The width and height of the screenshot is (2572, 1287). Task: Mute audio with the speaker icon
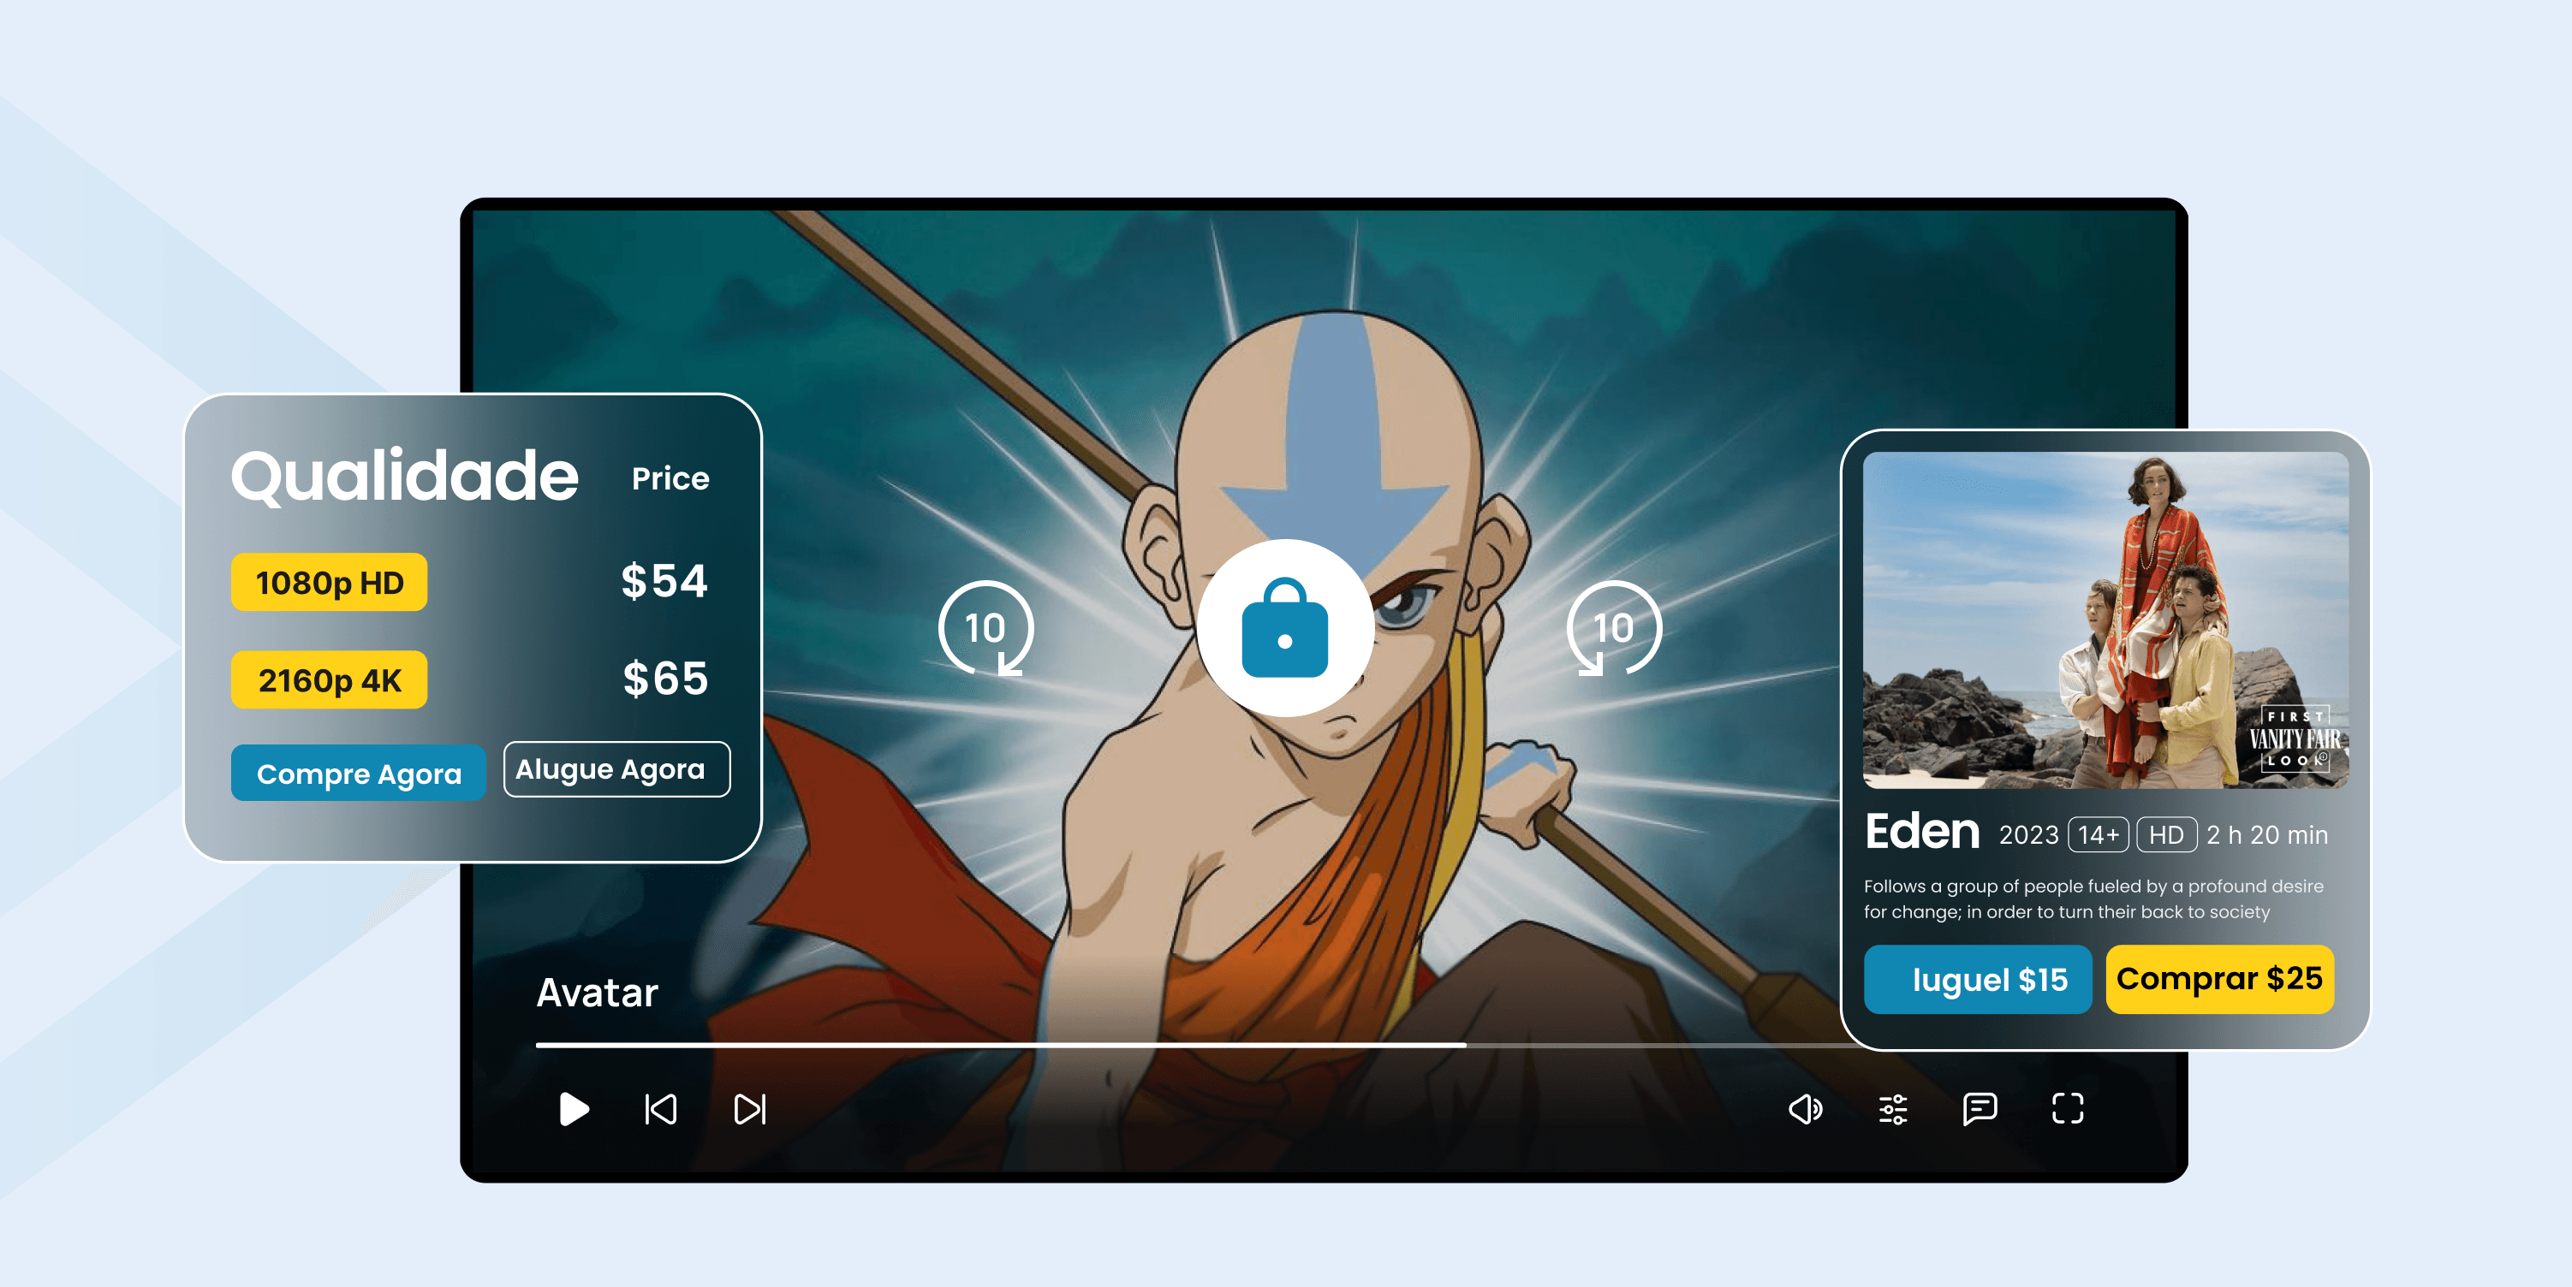point(1804,1108)
